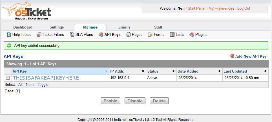The width and height of the screenshot is (272, 122).
Task: Sort by Last Updated column arrows
Action: (x=265, y=71)
